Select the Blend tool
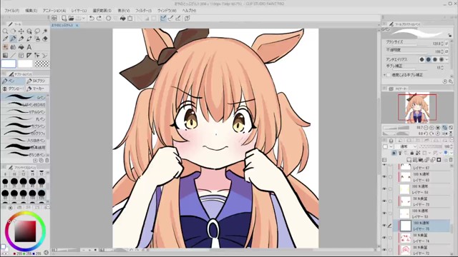458x257 pixels. (x=13, y=47)
